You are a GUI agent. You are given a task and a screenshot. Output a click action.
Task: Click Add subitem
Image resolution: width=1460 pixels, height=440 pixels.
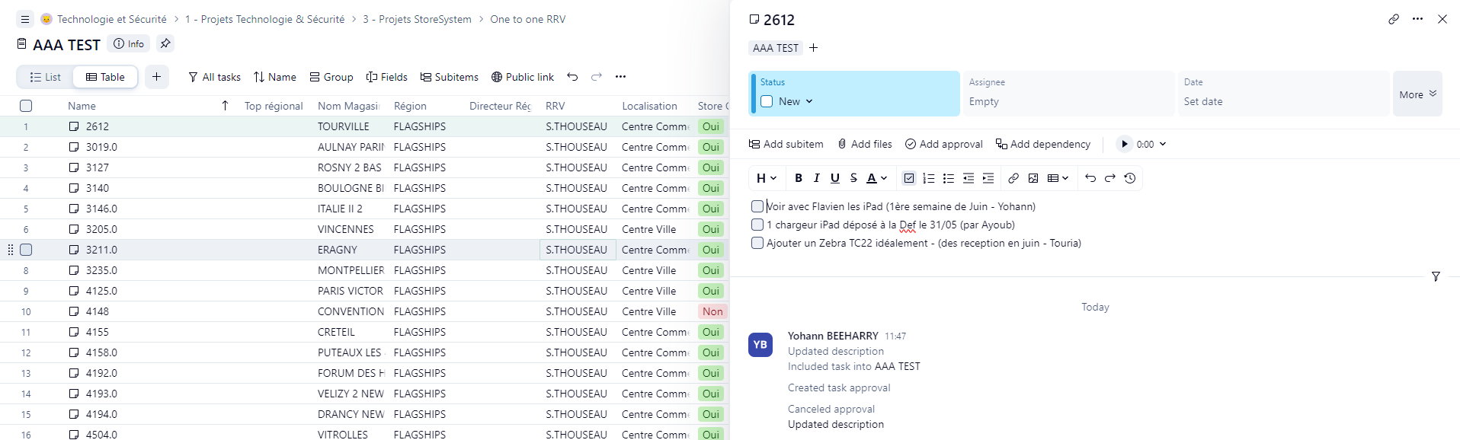click(x=786, y=144)
